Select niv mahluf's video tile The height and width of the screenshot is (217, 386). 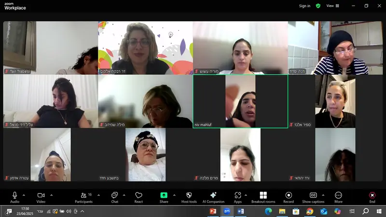pyautogui.click(x=240, y=101)
